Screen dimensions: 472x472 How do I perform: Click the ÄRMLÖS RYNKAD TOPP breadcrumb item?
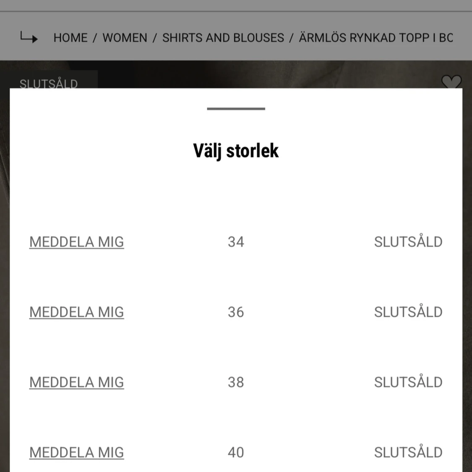(376, 38)
